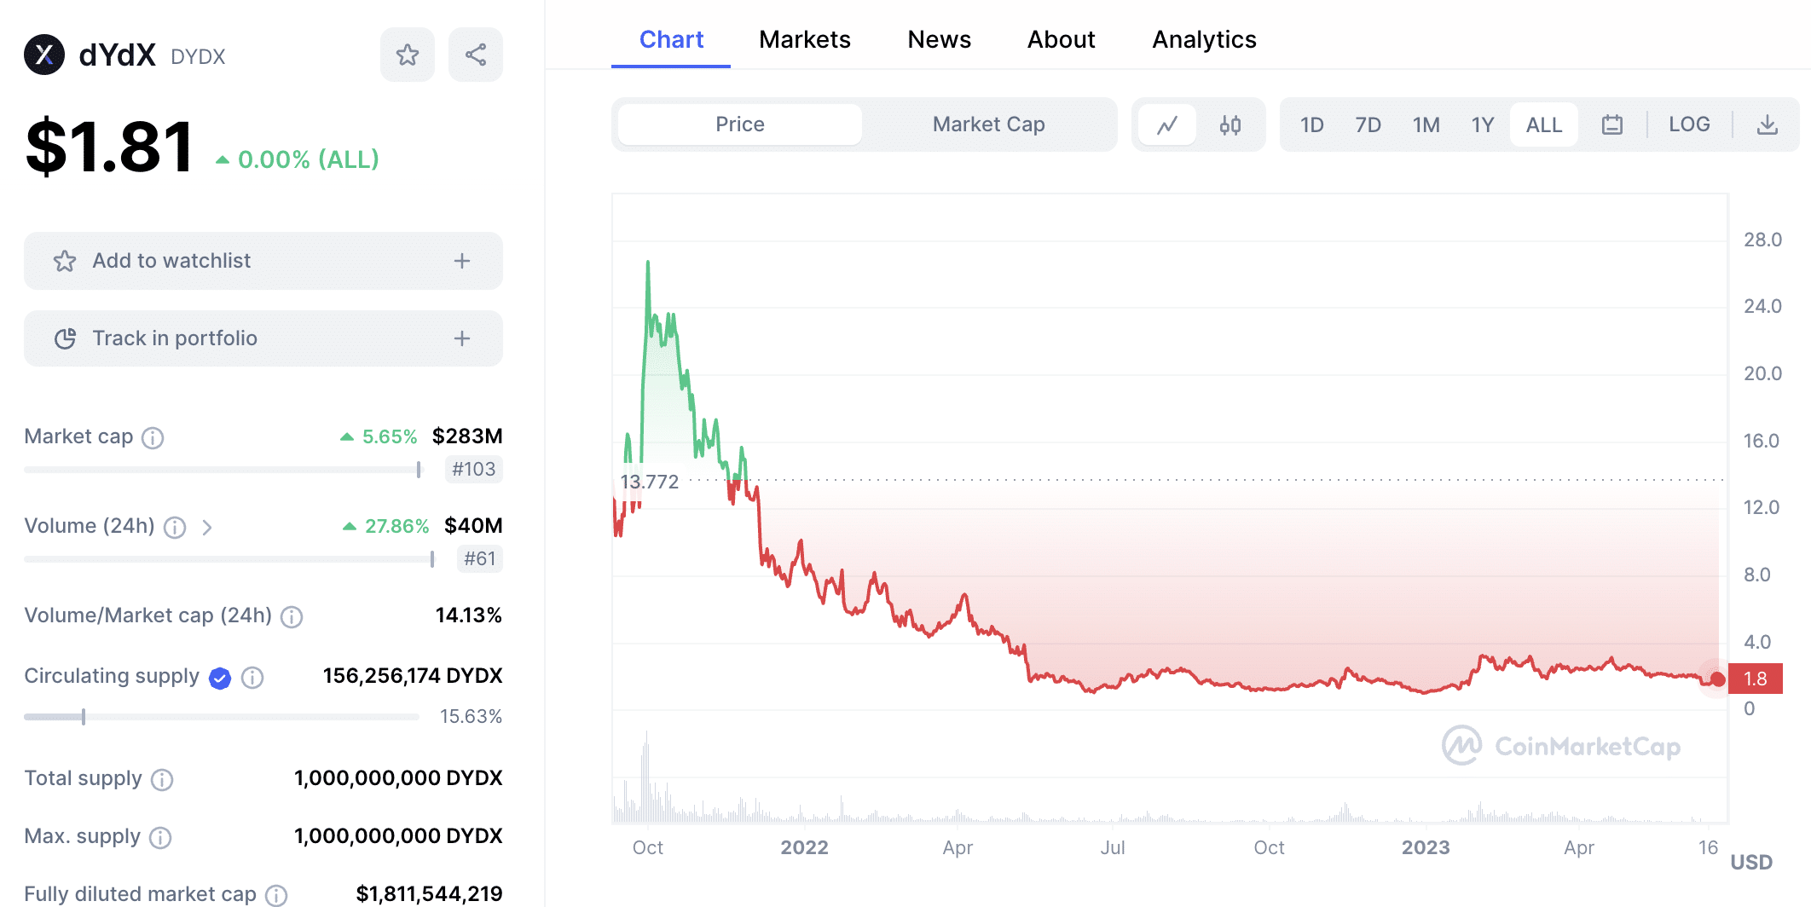The height and width of the screenshot is (907, 1811).
Task: Click the plus on Track in portfolio
Action: coord(462,338)
